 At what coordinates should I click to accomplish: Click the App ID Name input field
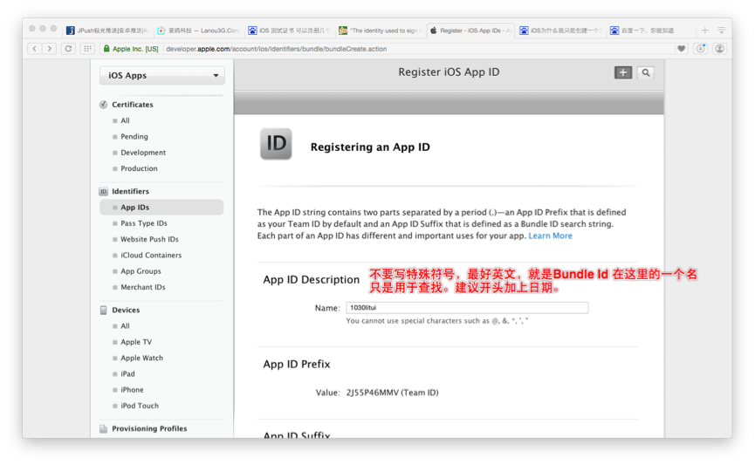467,308
